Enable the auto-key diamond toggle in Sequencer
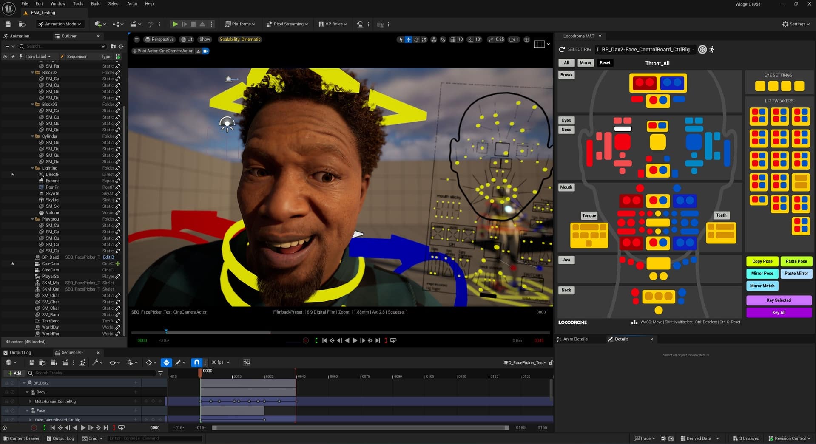Viewport: 816px width, 444px height. pos(166,362)
